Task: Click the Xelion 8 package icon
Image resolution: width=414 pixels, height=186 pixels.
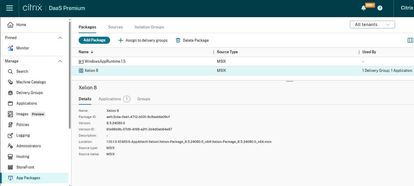Action: point(81,70)
